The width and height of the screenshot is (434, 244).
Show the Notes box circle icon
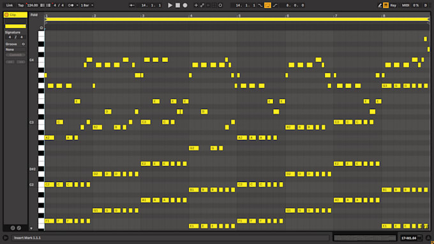13,228
